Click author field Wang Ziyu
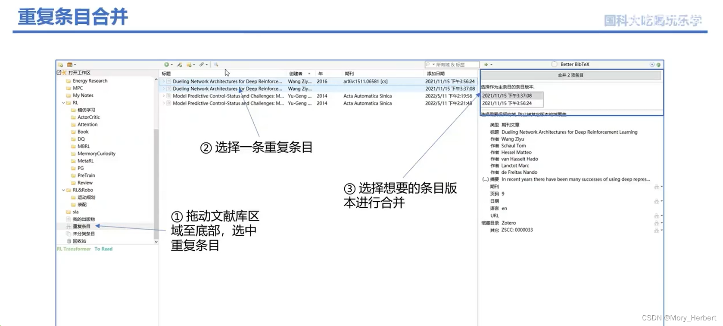This screenshot has height=326, width=723. [x=513, y=139]
